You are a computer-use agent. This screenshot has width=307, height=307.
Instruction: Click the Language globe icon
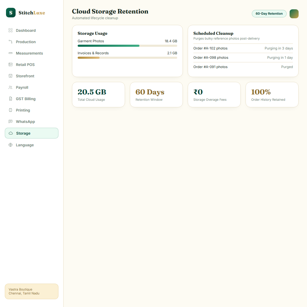coord(10,145)
